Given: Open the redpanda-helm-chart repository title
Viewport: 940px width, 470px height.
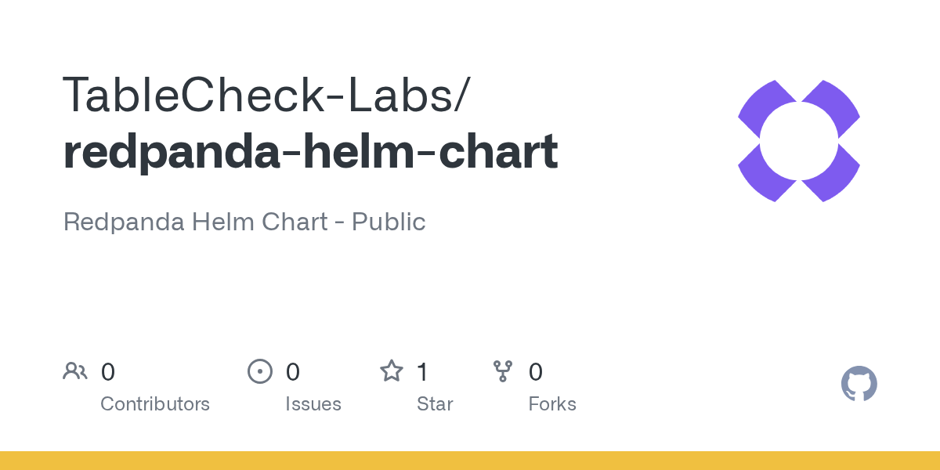Looking at the screenshot, I should pyautogui.click(x=310, y=152).
